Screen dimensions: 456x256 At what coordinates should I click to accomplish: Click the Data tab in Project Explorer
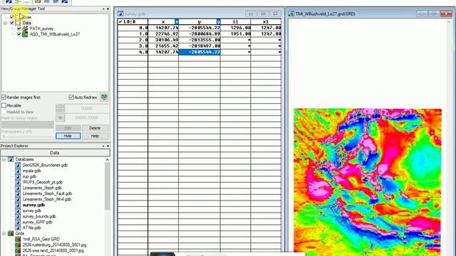(x=55, y=153)
